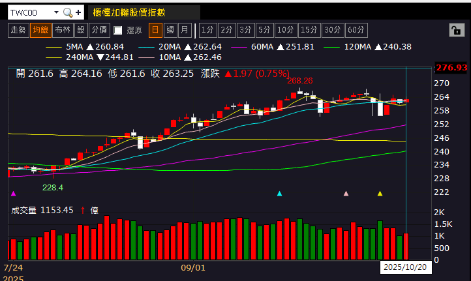Click the 20MA cyan legend line
The image size is (471, 281).
pyautogui.click(x=146, y=47)
